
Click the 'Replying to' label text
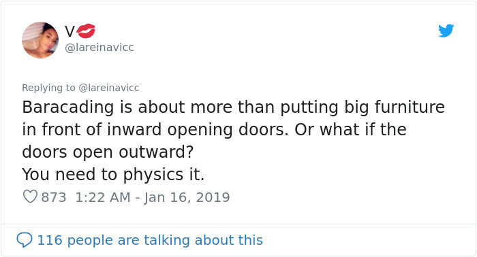pos(48,88)
